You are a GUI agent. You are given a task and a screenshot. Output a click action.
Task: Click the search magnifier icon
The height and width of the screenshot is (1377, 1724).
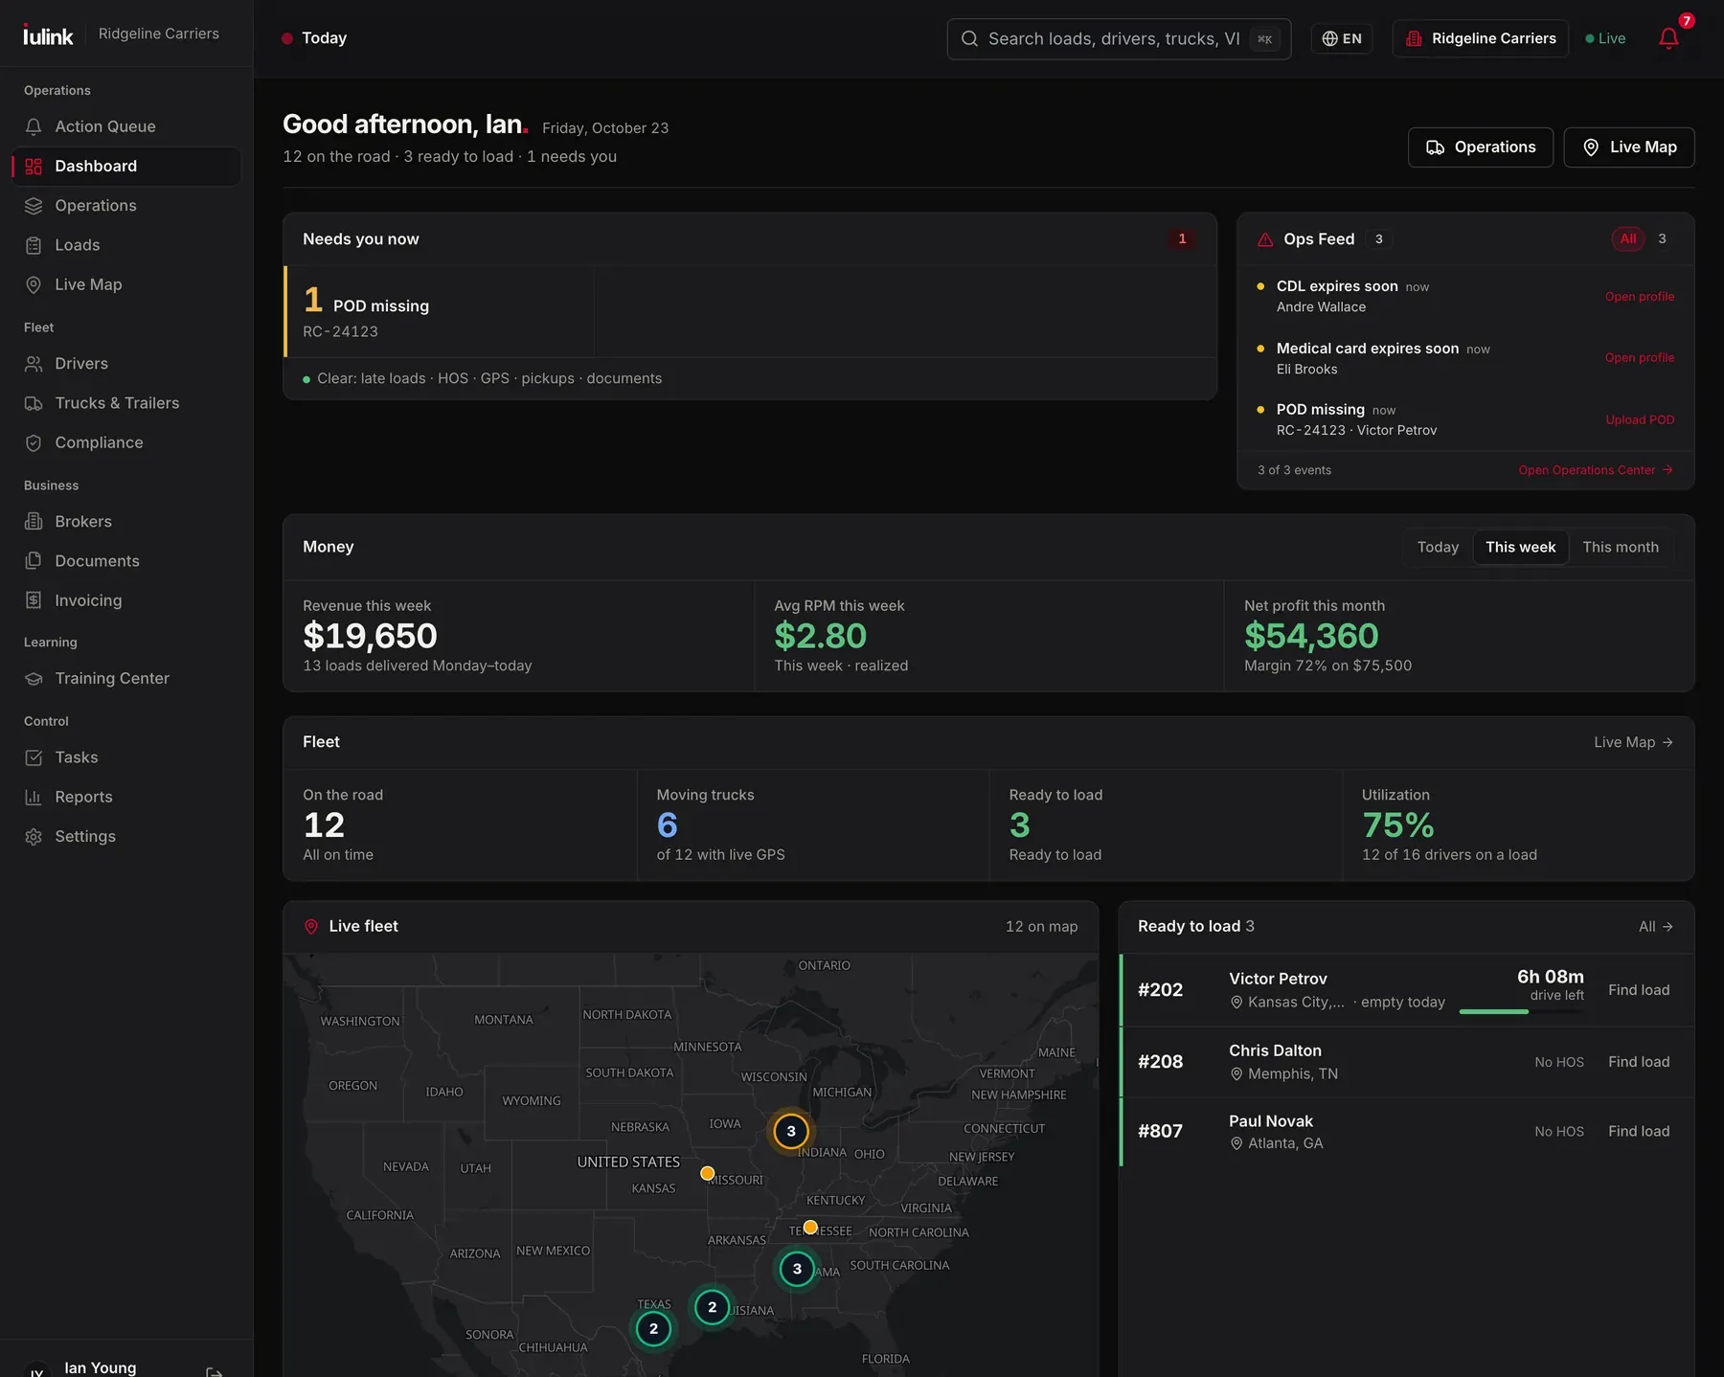969,38
